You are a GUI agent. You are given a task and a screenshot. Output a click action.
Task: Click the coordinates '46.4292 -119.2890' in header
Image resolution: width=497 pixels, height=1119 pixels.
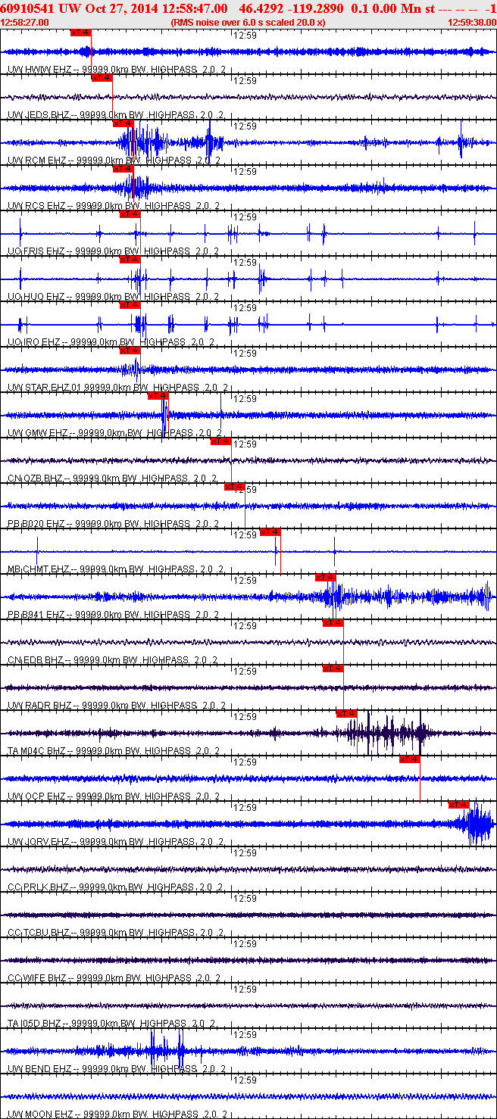(x=290, y=8)
